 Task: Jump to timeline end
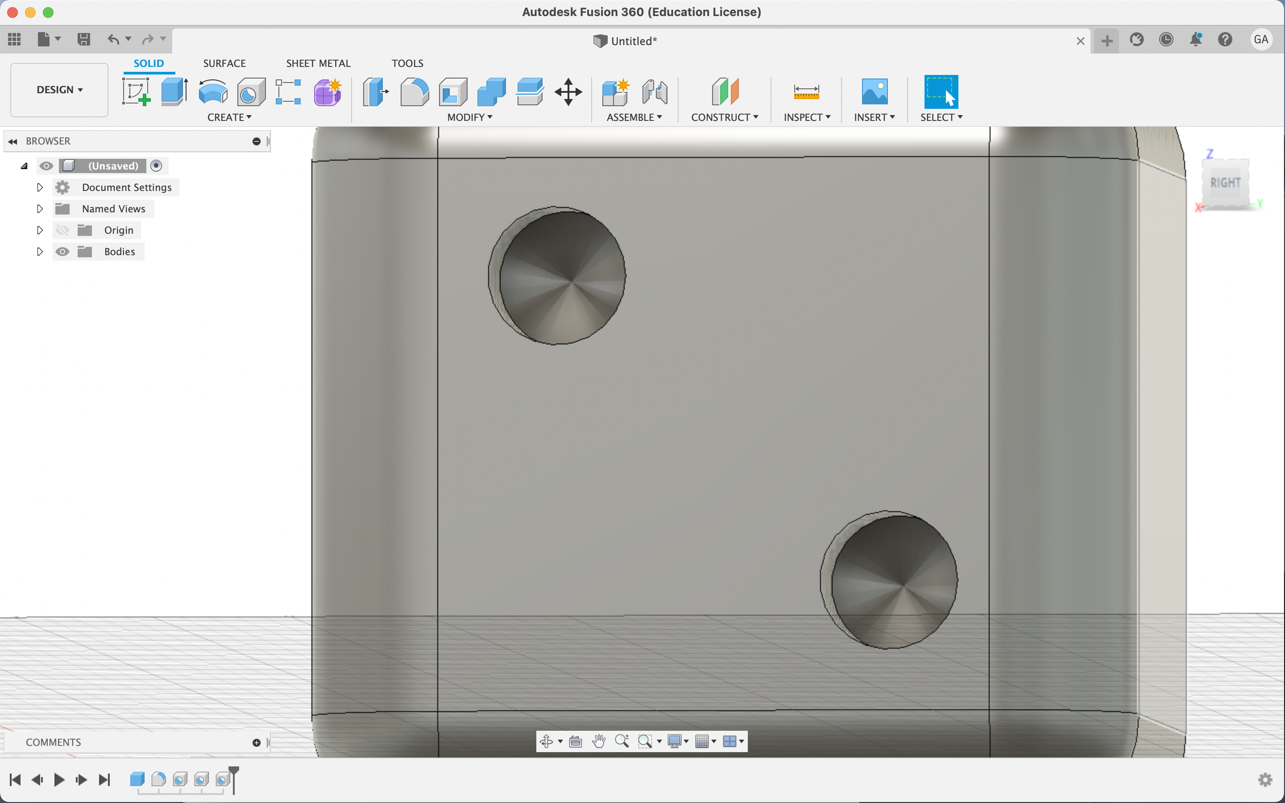pyautogui.click(x=104, y=779)
